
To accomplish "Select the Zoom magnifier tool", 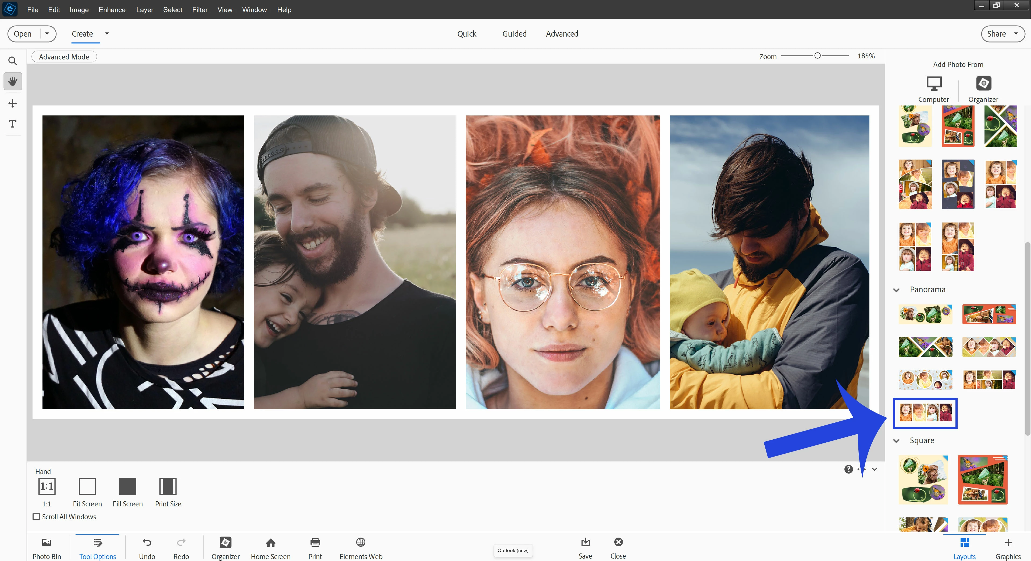I will coord(12,61).
